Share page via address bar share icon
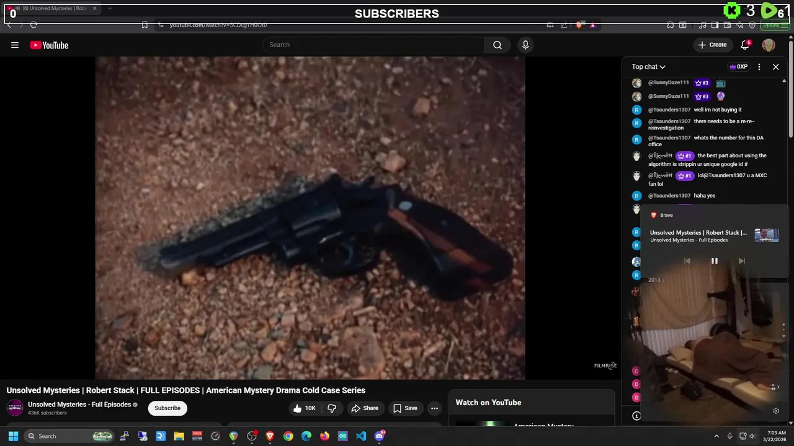Image resolution: width=794 pixels, height=446 pixels. pyautogui.click(x=564, y=25)
